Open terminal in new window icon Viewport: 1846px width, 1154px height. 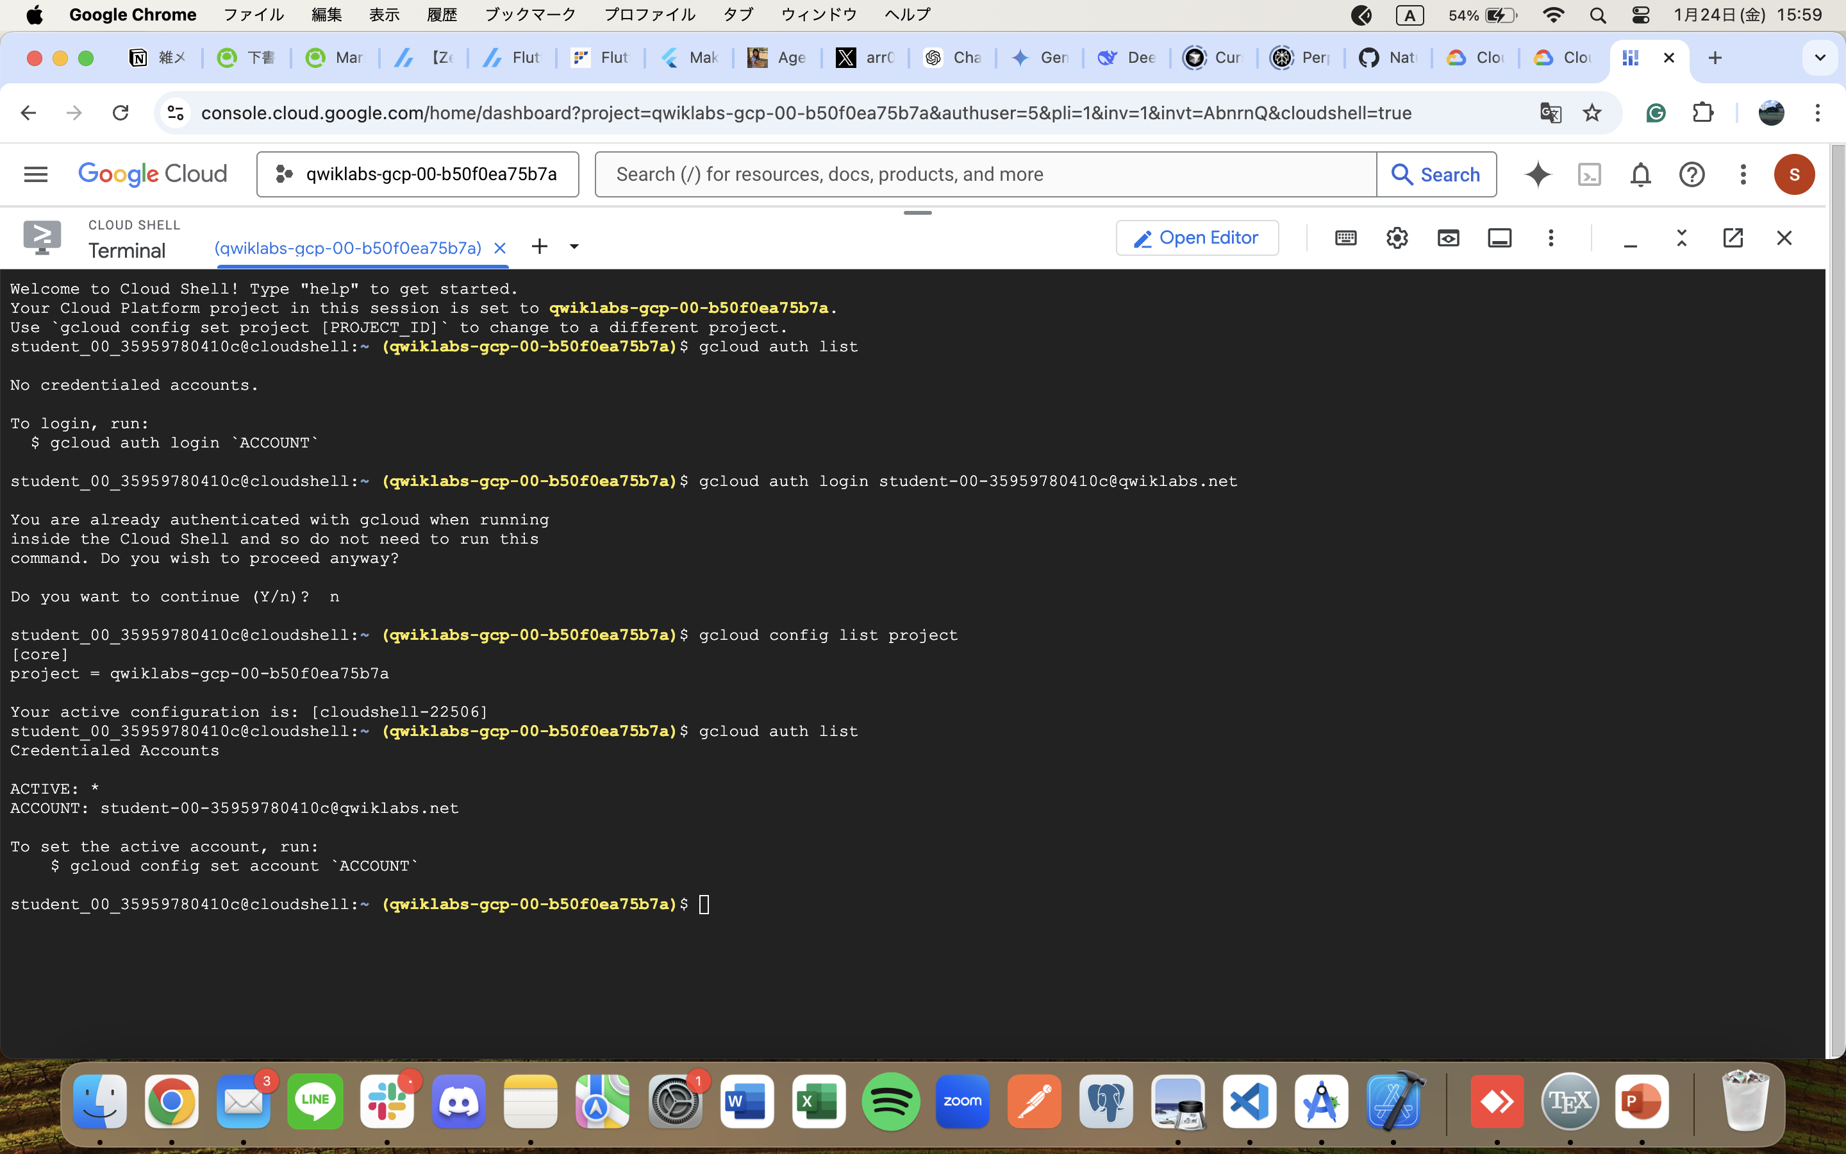1734,237
